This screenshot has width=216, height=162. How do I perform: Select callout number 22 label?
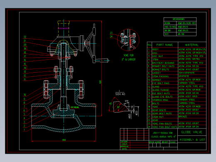[x=25, y=37]
